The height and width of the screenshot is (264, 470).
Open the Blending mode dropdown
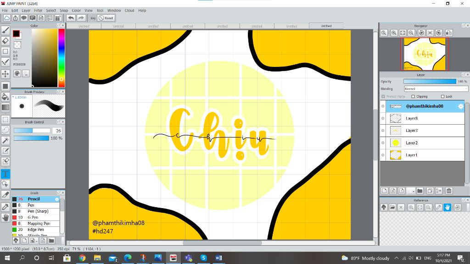coord(436,89)
